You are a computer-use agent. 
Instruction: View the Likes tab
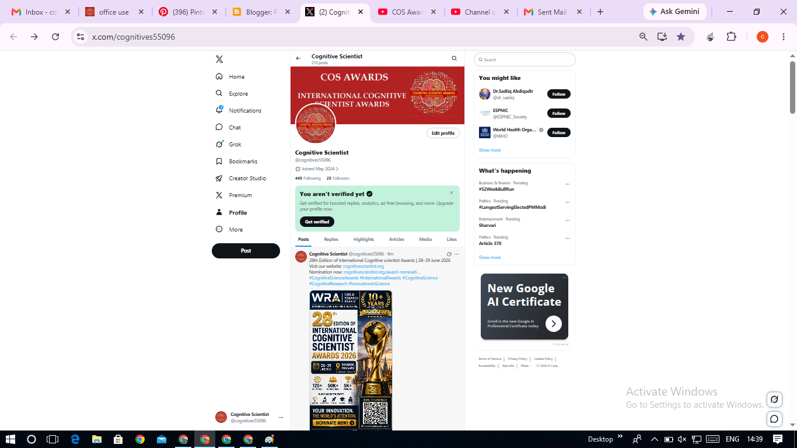[452, 239]
